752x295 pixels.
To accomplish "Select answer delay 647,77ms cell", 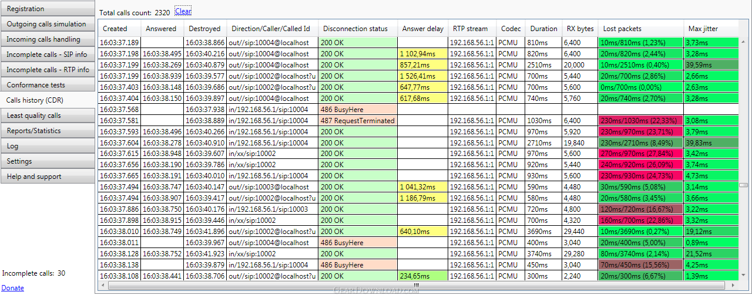I will 422,87.
